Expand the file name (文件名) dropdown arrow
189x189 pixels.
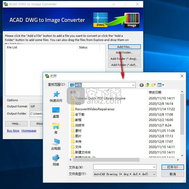click(154, 167)
